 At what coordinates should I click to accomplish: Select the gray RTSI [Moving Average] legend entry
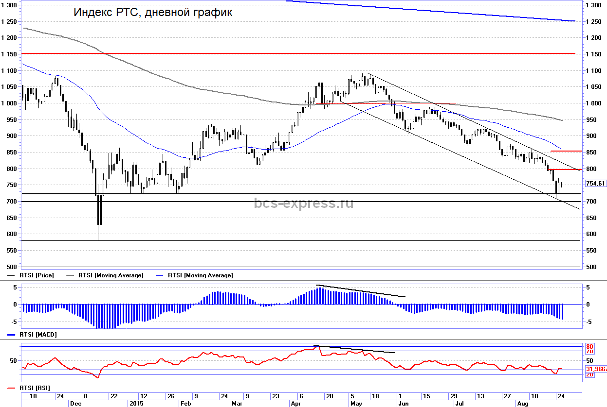(110, 275)
